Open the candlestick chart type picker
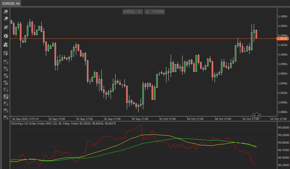 coord(5,27)
